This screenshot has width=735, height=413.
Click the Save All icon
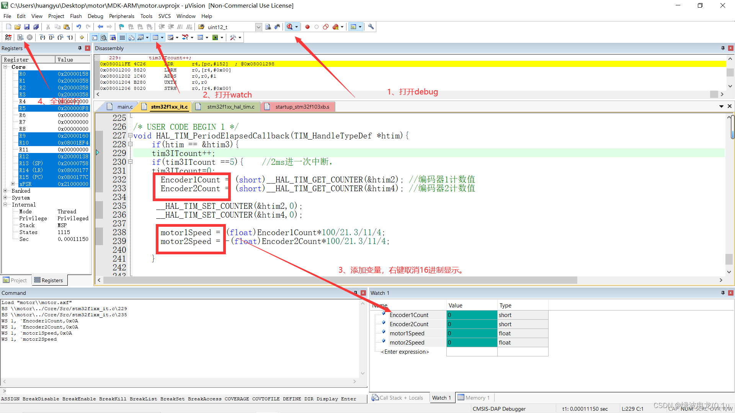[x=36, y=27]
